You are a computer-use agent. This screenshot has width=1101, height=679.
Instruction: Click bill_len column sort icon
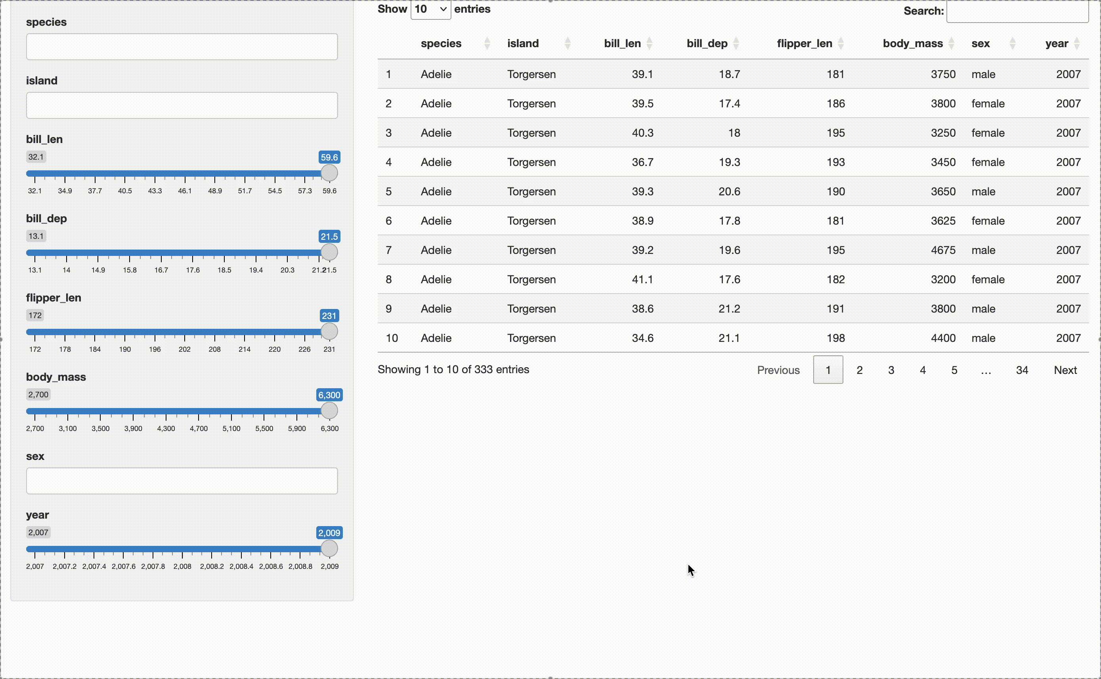(x=649, y=44)
